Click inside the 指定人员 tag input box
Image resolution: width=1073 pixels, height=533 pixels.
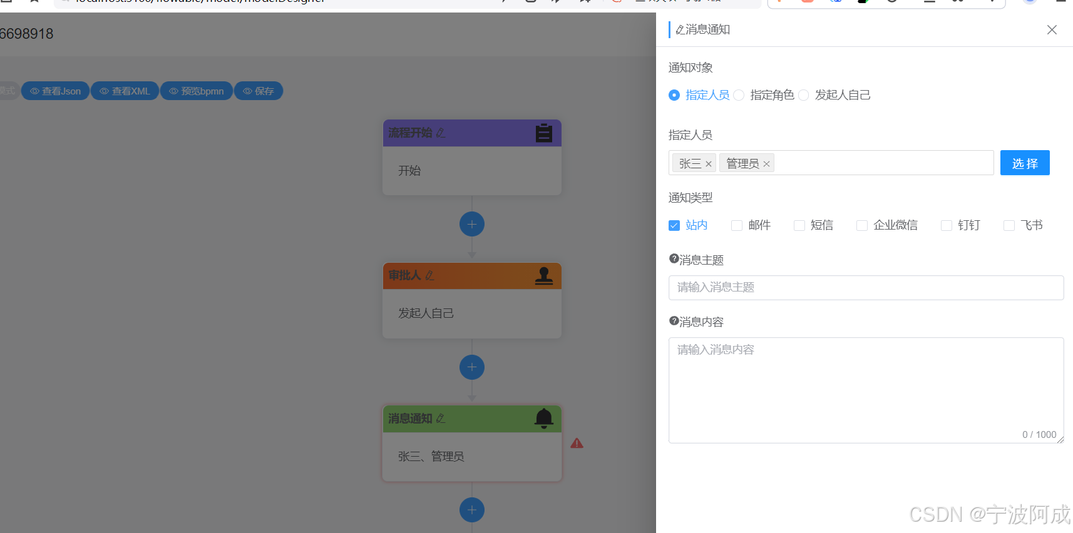click(831, 163)
